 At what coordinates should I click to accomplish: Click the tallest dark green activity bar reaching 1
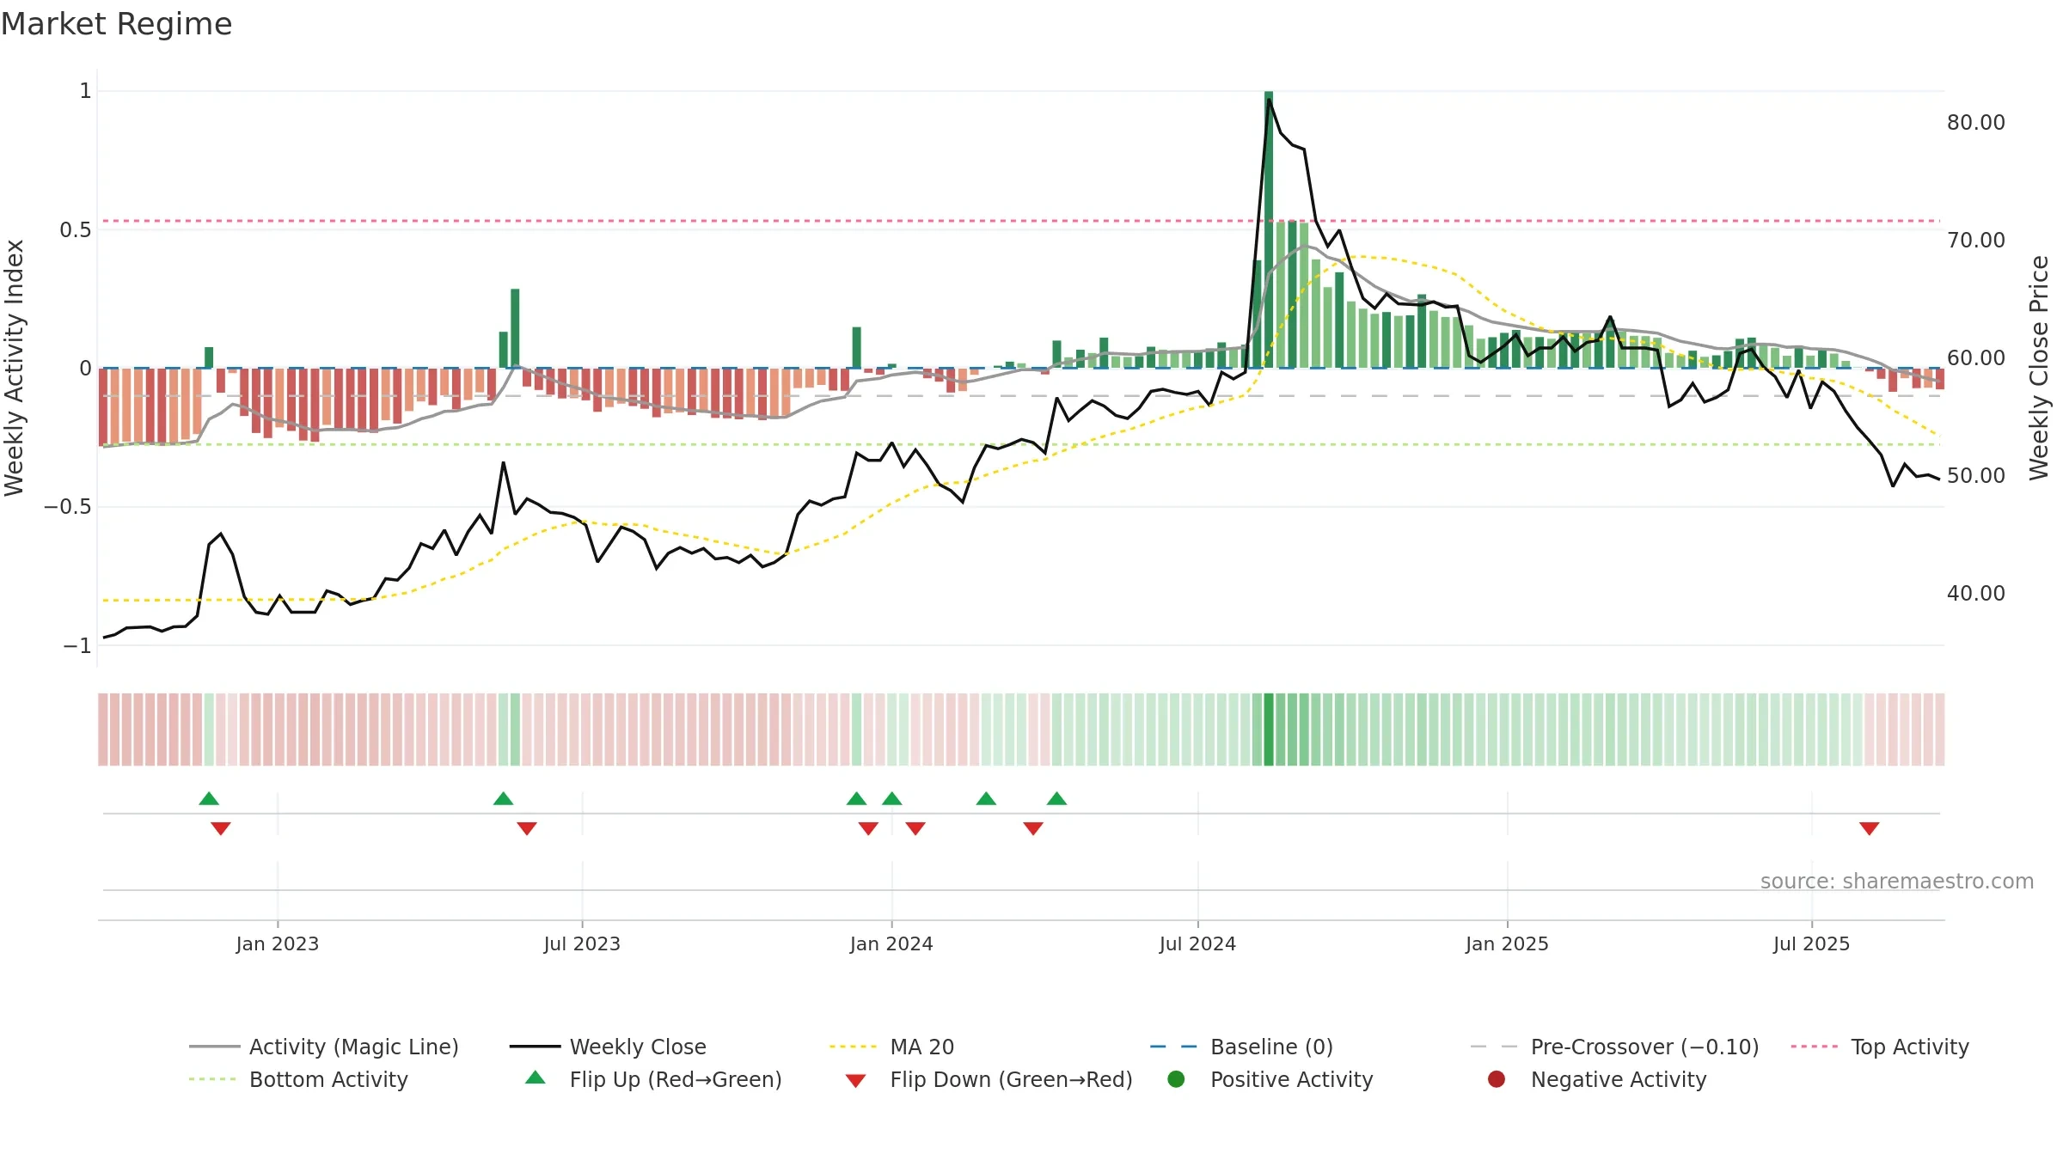[1269, 229]
